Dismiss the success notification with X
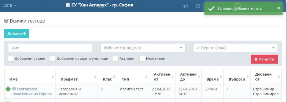The image size is (287, 102). coord(279,8)
